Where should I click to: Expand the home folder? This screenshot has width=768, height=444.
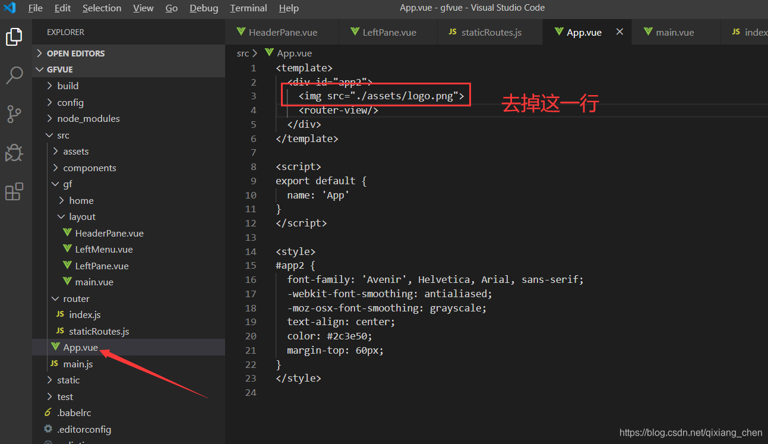coord(128,200)
